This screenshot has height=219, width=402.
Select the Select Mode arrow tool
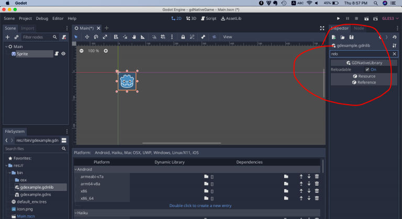click(76, 37)
